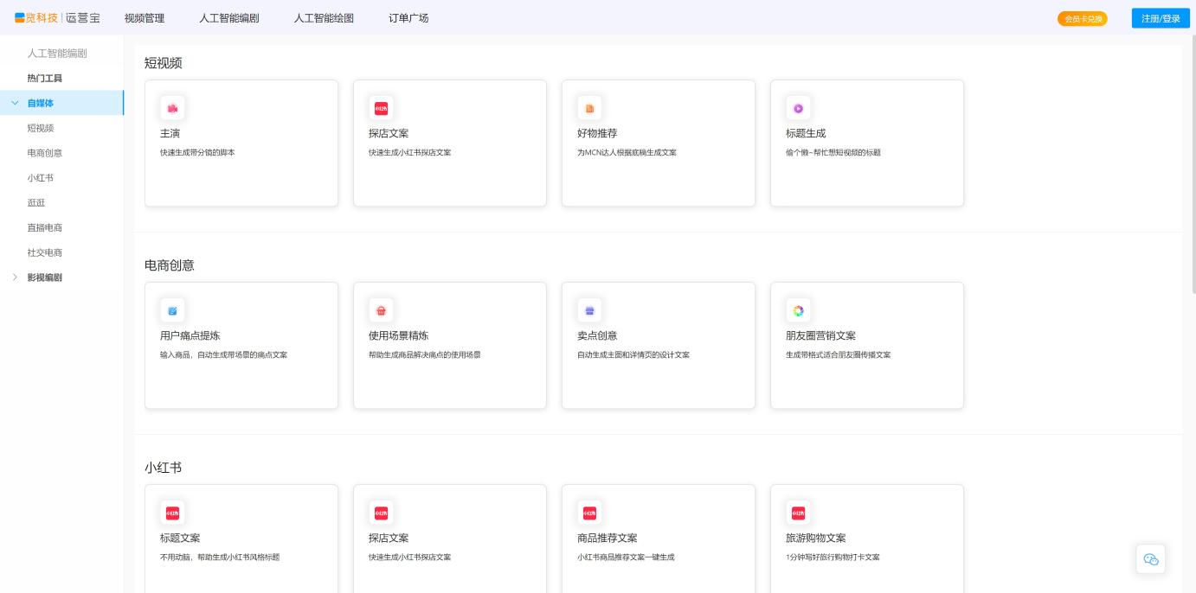This screenshot has height=593, width=1196.
Task: Click the icon on 小红书 section 探店文案 card
Action: click(381, 513)
